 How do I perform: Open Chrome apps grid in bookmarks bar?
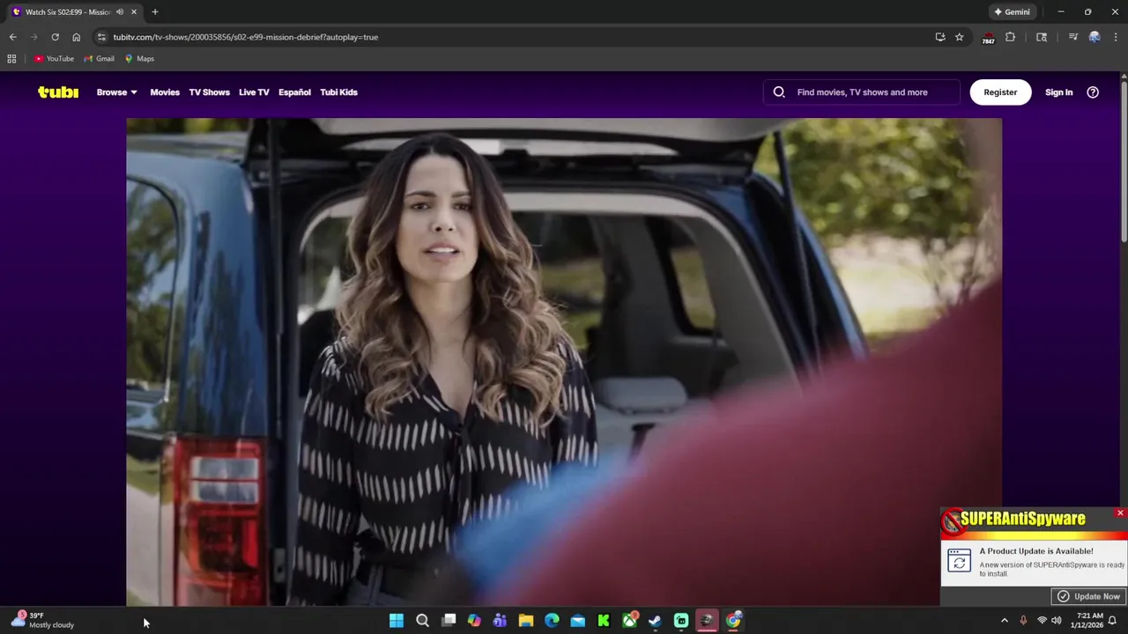[11, 58]
